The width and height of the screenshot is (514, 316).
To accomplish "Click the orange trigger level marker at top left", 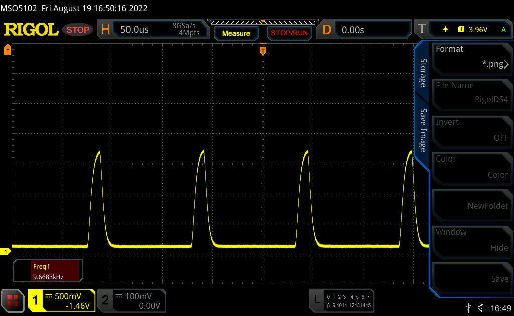I will (x=8, y=50).
